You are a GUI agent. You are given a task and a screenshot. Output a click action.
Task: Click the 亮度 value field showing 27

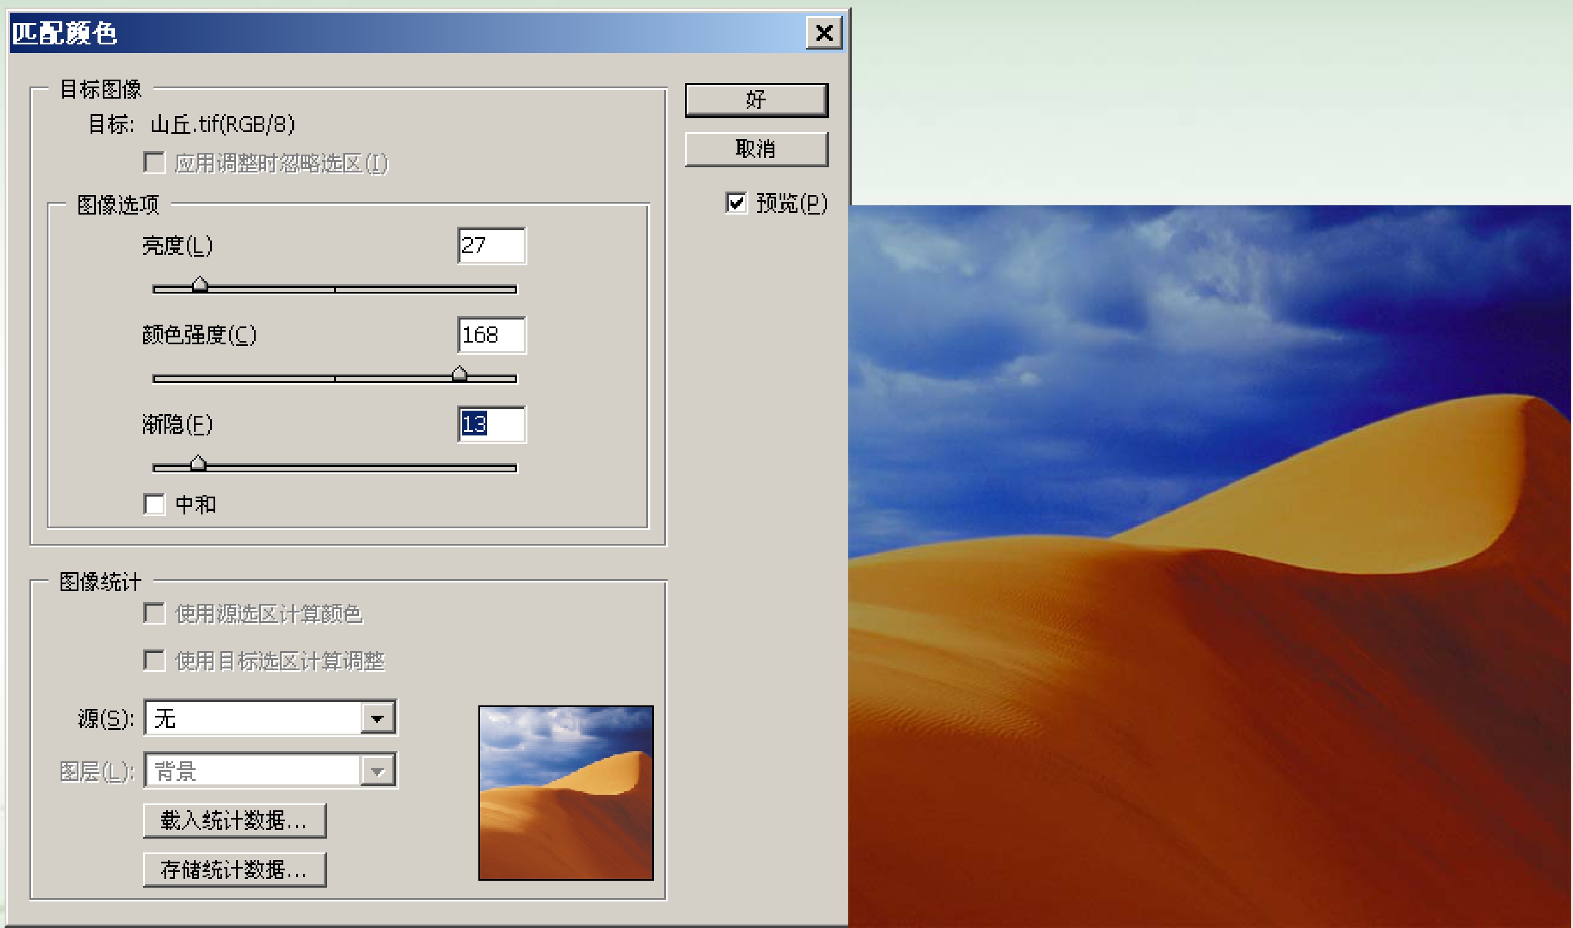point(492,246)
